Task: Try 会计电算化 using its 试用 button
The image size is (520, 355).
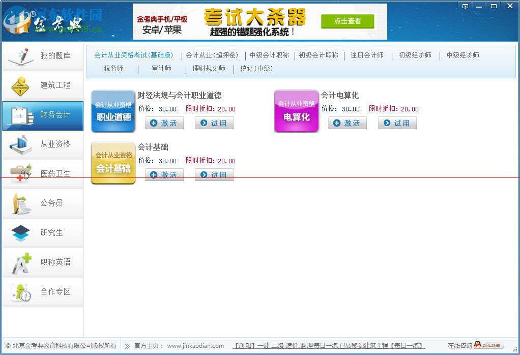Action: [x=397, y=123]
